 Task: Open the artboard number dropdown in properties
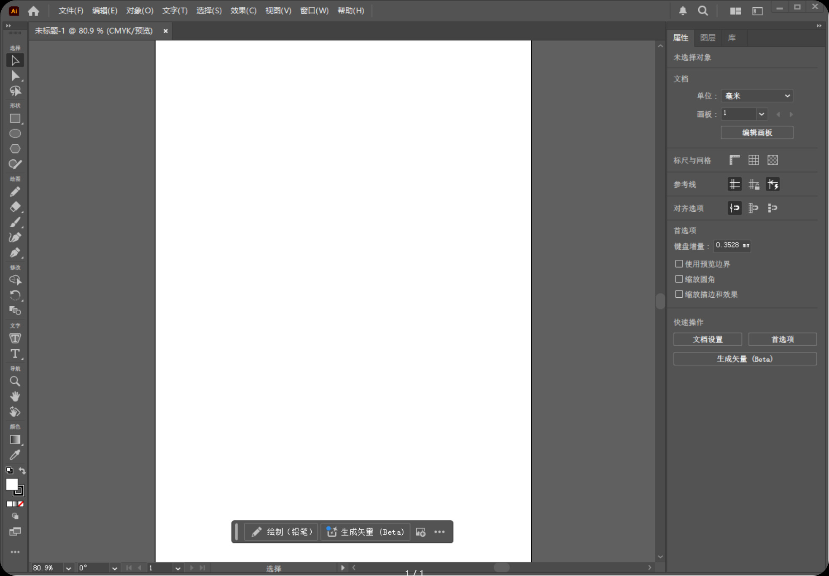[761, 114]
